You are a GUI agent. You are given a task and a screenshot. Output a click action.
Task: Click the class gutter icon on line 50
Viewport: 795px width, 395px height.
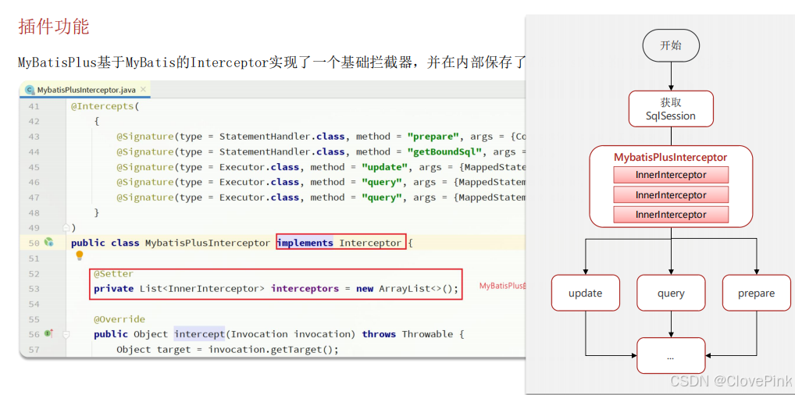click(x=49, y=242)
